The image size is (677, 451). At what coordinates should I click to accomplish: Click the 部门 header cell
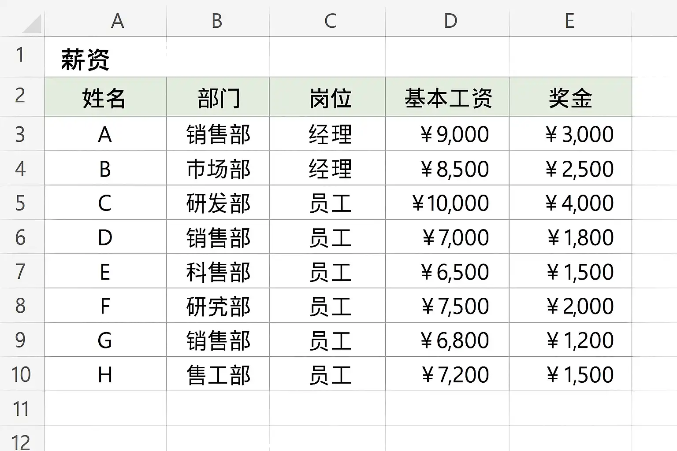pyautogui.click(x=218, y=98)
